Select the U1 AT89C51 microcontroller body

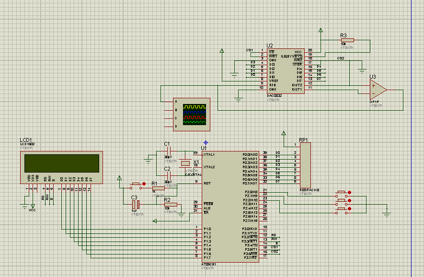pos(230,207)
